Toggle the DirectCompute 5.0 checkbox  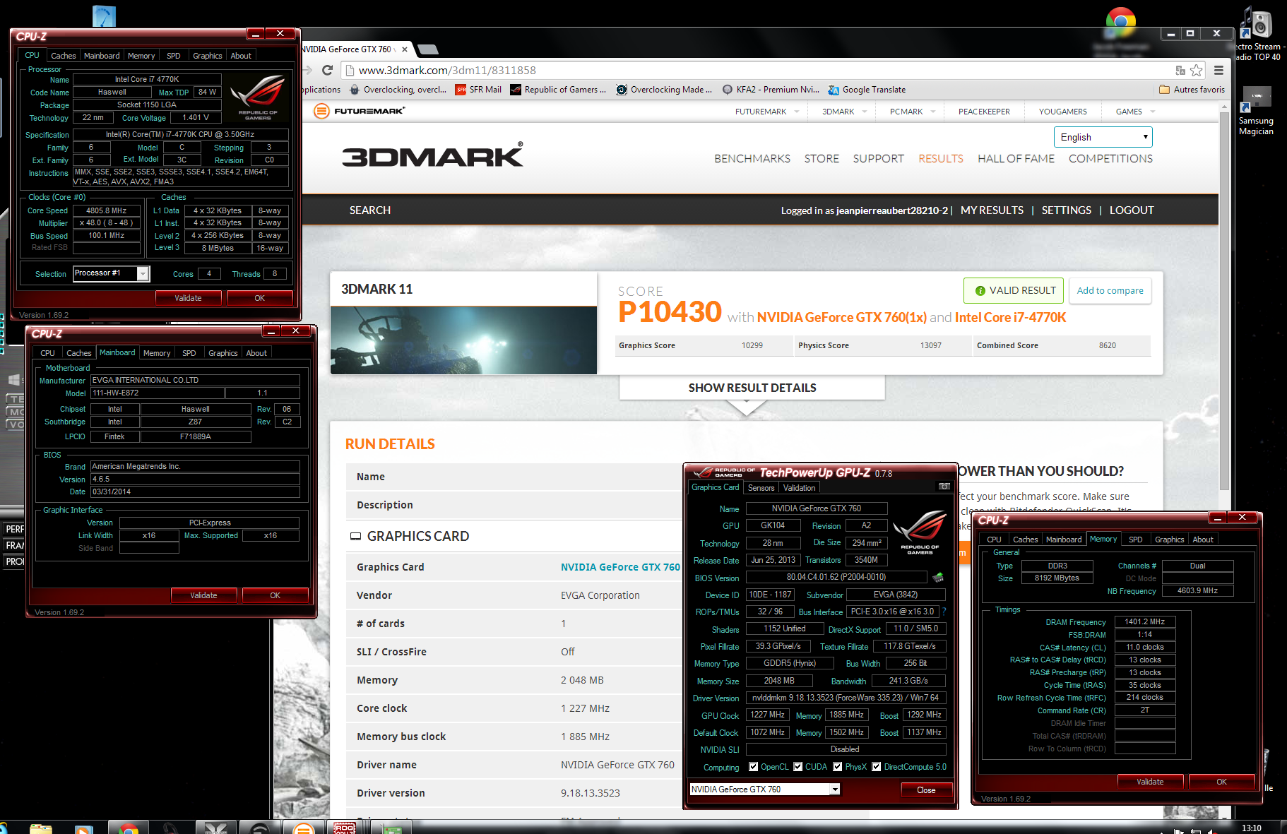coord(877,766)
